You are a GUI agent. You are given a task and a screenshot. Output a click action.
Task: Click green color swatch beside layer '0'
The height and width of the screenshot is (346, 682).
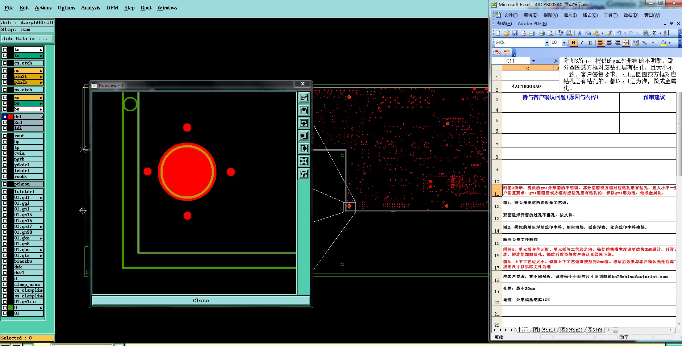11,308
